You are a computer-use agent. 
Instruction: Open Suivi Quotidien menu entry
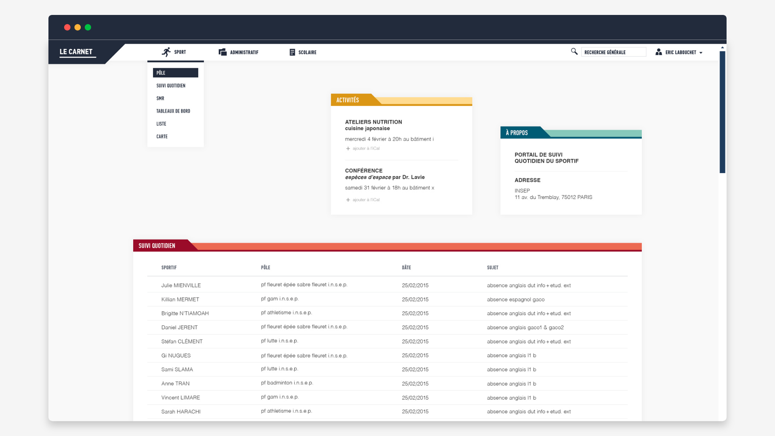point(171,86)
